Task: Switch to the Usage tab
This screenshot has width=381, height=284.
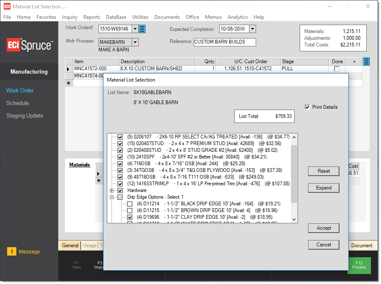Action: coord(90,246)
